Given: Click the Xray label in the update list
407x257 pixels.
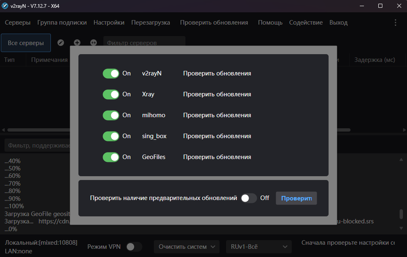Looking at the screenshot, I should [148, 94].
